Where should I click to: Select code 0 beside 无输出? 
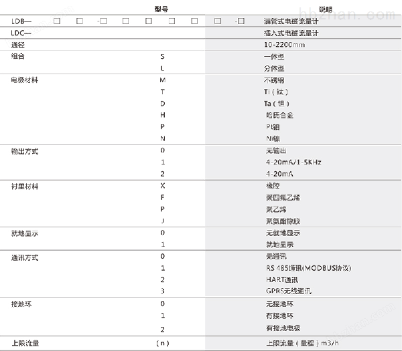pos(163,150)
